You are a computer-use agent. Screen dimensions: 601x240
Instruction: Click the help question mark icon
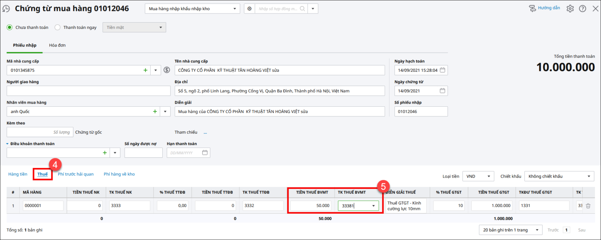tap(582, 9)
